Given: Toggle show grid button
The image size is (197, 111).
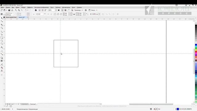Looking at the screenshot, I should tap(66, 10).
